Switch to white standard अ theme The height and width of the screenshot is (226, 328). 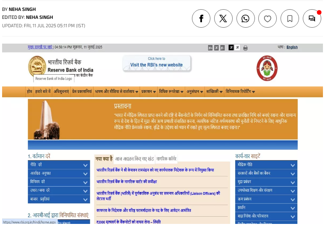coord(237,48)
